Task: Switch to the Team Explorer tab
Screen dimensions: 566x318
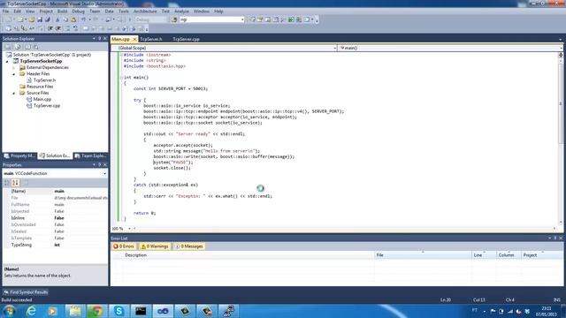Action: 90,155
